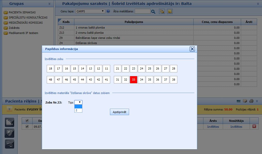Click the Ātra meklēšana search field
262x154 pixels.
[x=142, y=11]
